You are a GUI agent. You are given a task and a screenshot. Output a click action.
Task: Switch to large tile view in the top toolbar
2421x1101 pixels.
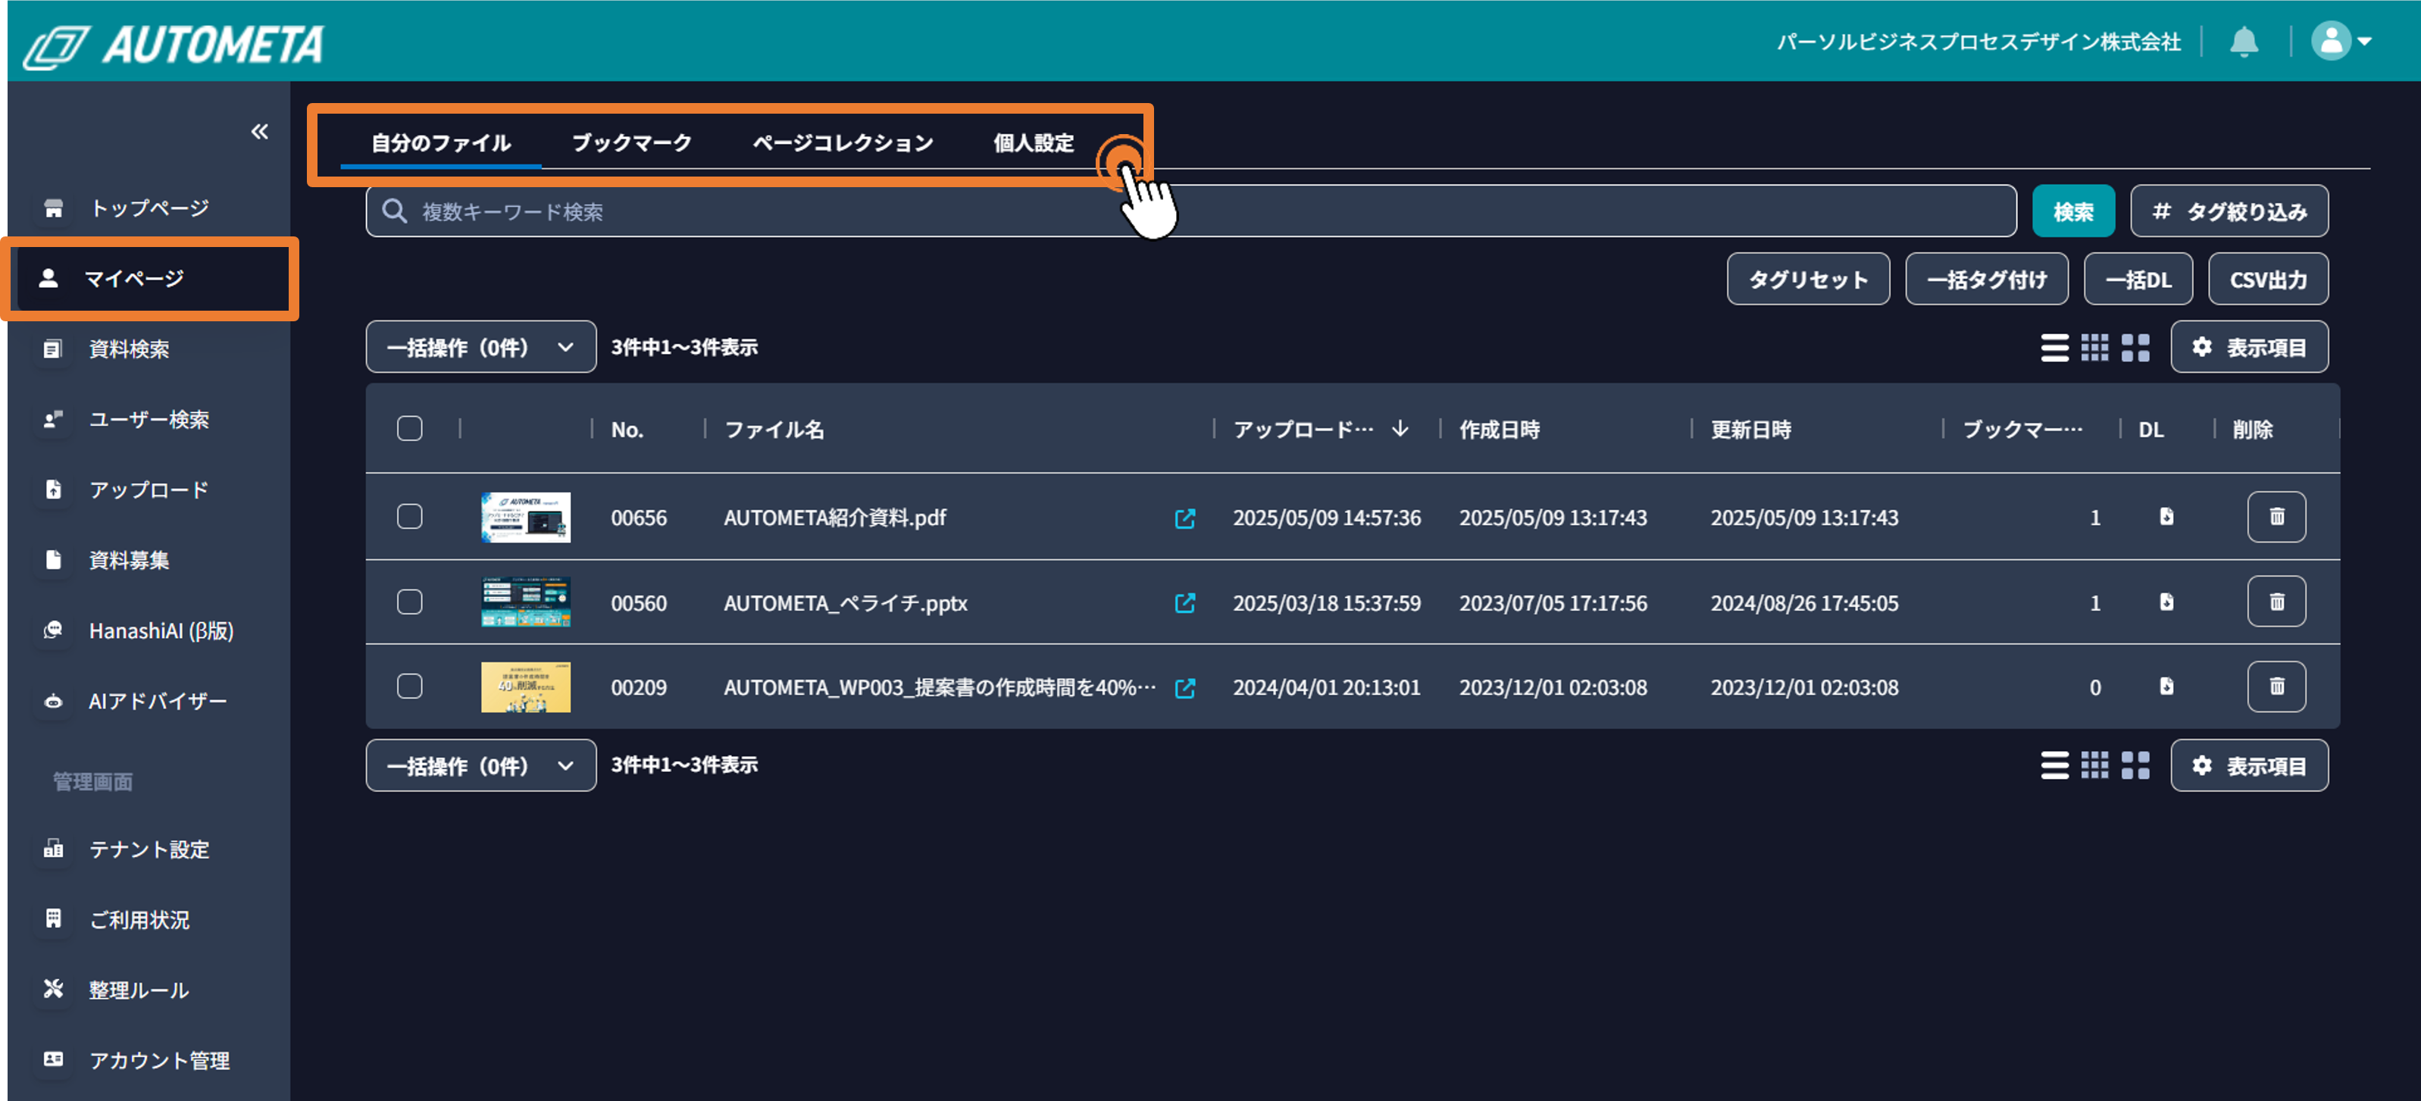coord(2135,348)
